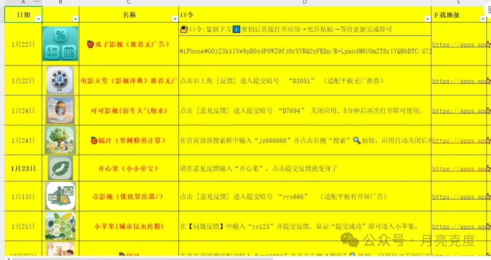The image size is (491, 260).
Task: Click the honeycomb insect icon for 小苹果
Action: [x=60, y=226]
